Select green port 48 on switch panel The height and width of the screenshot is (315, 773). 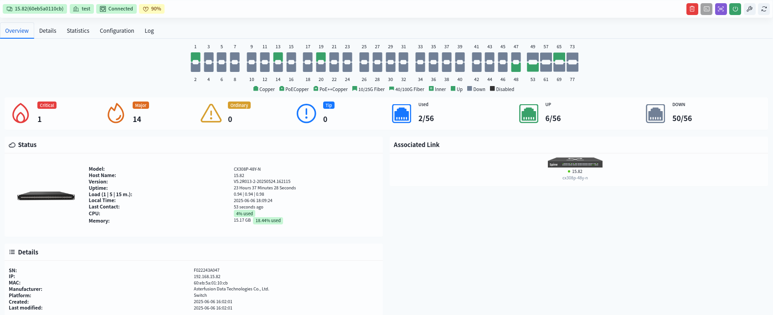tap(516, 67)
